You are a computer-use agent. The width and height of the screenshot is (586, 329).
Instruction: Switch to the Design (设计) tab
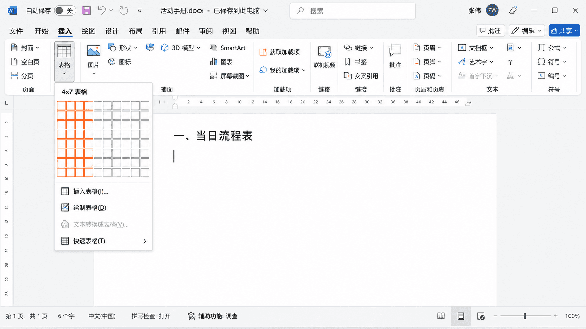coord(112,31)
